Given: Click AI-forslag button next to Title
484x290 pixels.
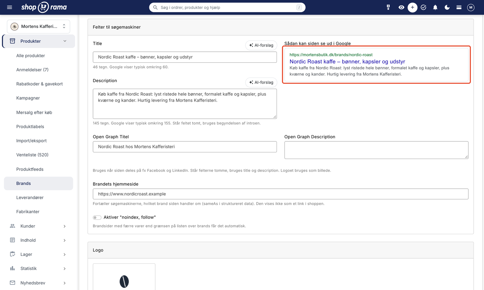Looking at the screenshot, I should click(x=261, y=45).
